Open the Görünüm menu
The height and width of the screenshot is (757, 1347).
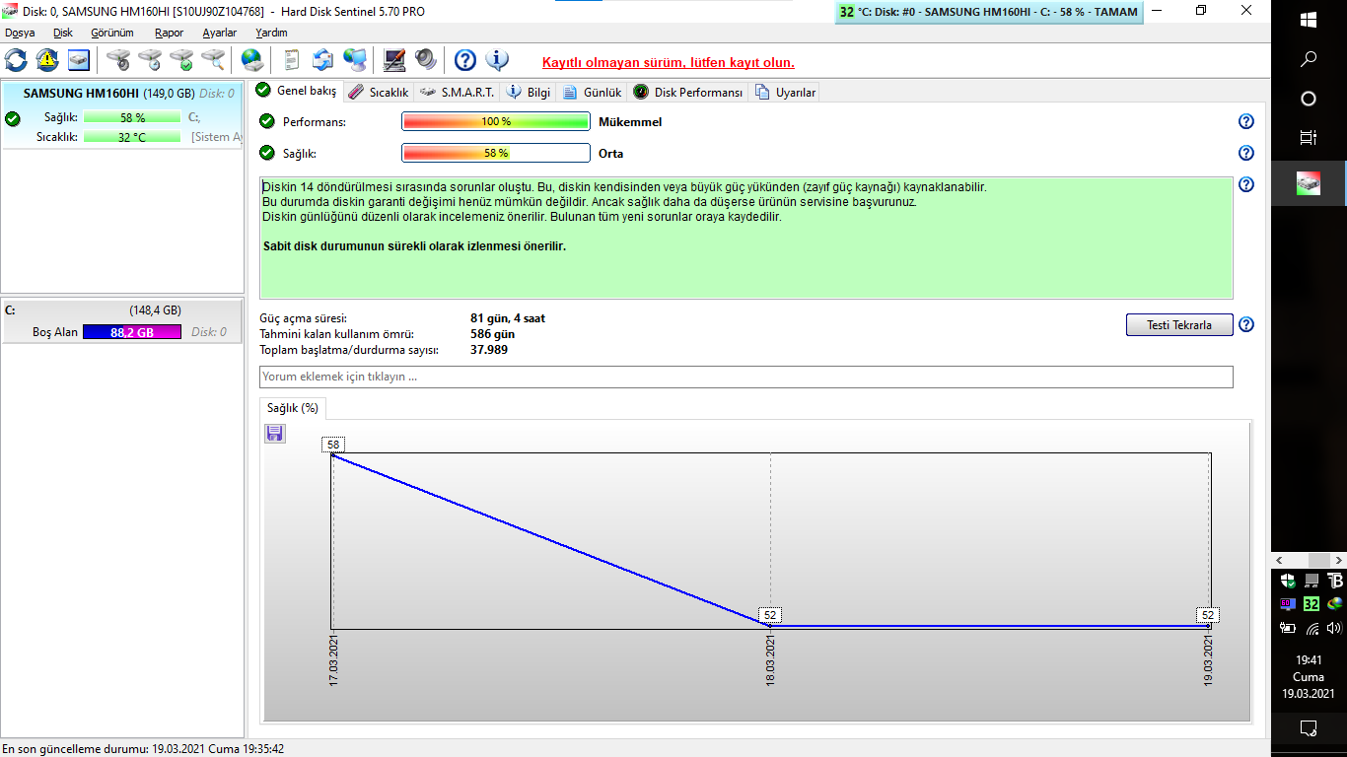112,33
